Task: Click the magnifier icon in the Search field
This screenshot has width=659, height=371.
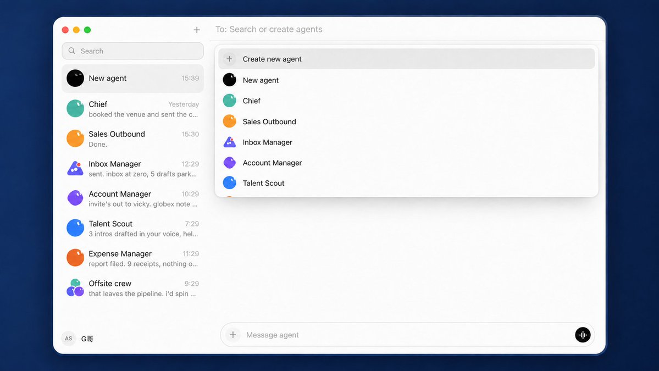Action: tap(72, 51)
